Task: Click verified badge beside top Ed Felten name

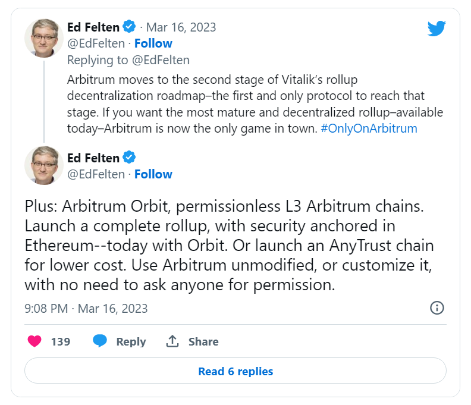Action: pos(129,27)
